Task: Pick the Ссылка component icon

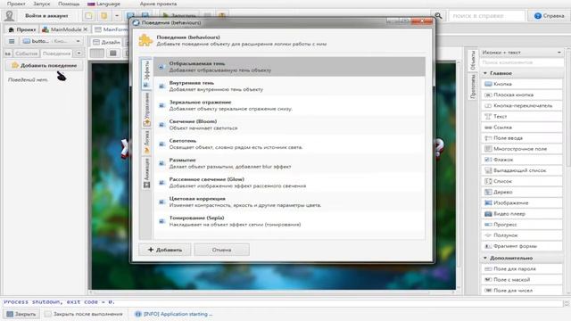Action: point(488,128)
